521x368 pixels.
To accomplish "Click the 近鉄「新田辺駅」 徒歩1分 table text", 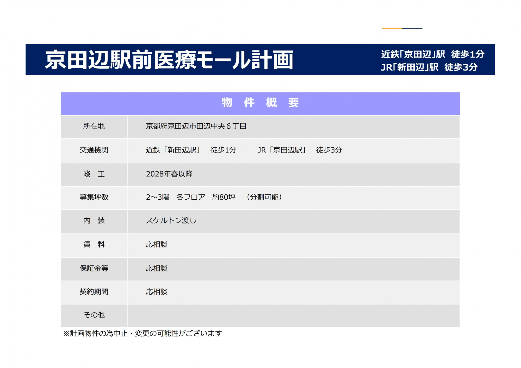I will [x=191, y=150].
